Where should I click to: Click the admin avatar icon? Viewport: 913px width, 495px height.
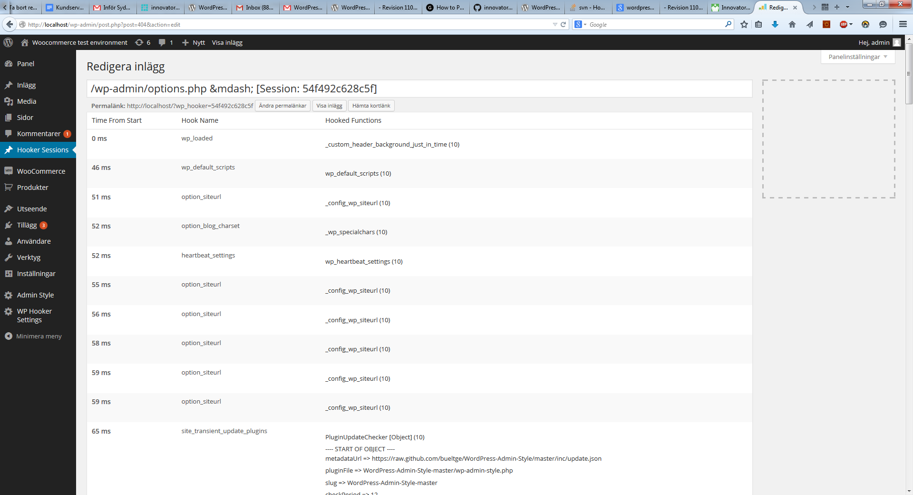tap(897, 42)
